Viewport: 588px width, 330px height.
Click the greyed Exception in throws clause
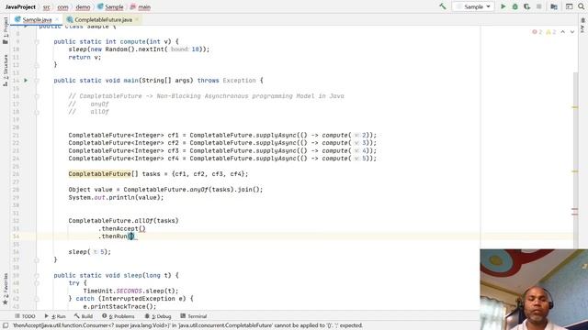point(239,80)
